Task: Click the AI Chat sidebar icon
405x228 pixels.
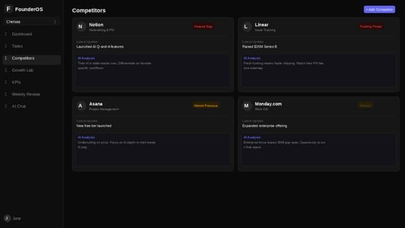Action: click(x=6, y=106)
